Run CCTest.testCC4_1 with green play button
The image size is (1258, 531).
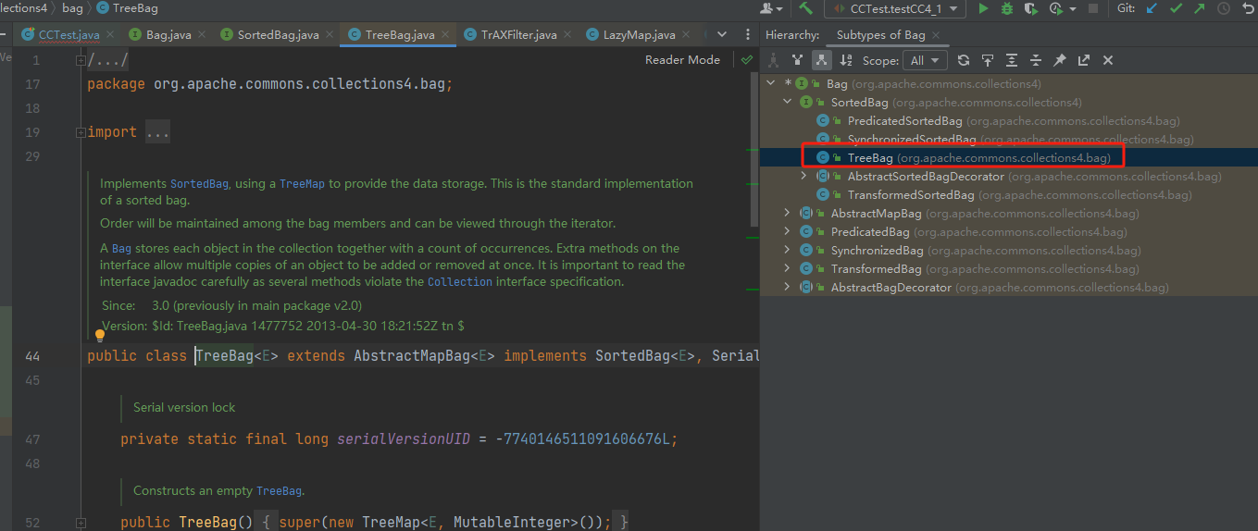[983, 8]
